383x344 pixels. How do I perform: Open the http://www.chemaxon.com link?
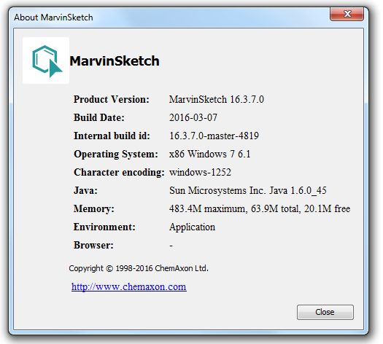click(129, 286)
